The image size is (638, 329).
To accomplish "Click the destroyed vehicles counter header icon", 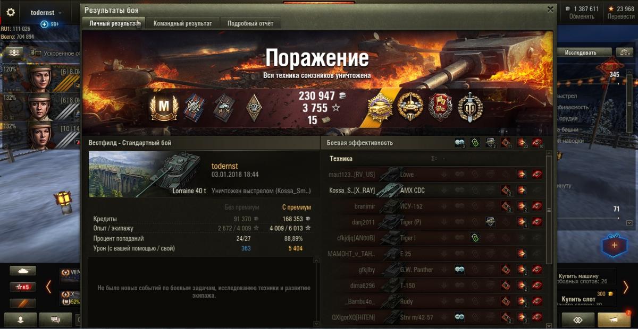I will 537,142.
